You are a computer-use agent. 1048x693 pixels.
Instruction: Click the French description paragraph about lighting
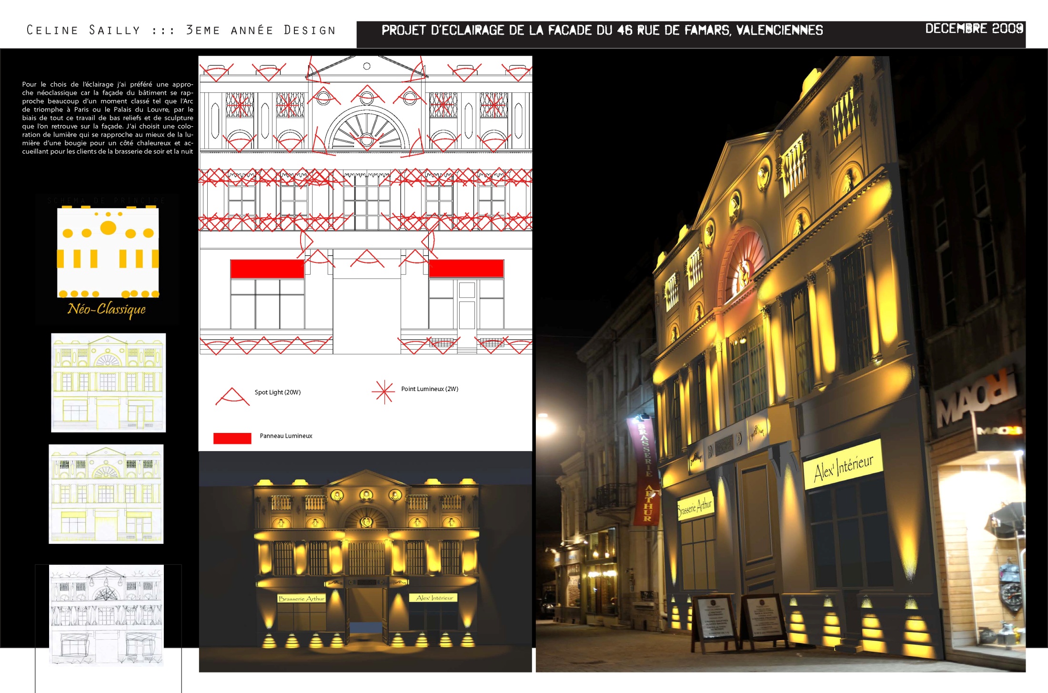pos(108,118)
